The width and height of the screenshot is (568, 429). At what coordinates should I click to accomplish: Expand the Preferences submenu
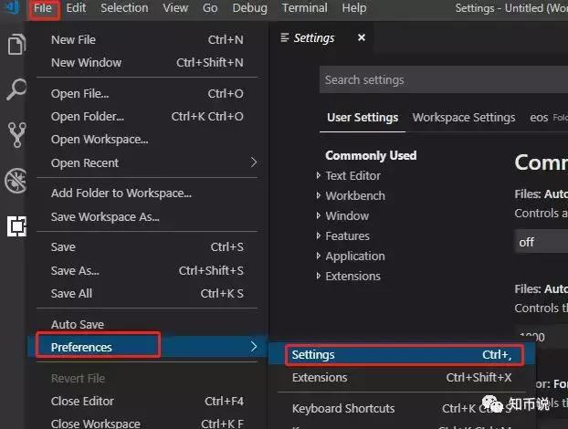tap(147, 347)
